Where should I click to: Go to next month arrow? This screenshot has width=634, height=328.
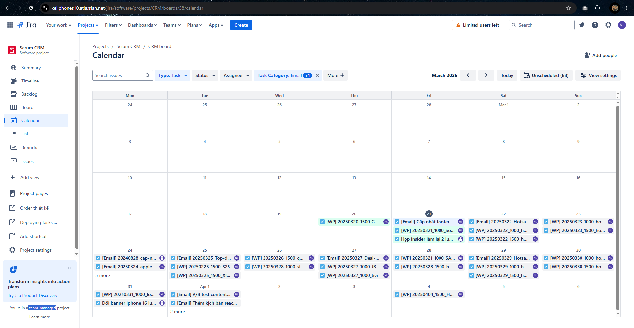[486, 75]
